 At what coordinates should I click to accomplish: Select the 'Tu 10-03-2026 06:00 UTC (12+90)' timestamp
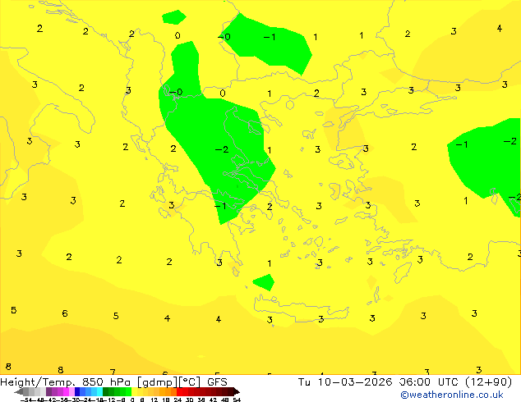coord(405,382)
